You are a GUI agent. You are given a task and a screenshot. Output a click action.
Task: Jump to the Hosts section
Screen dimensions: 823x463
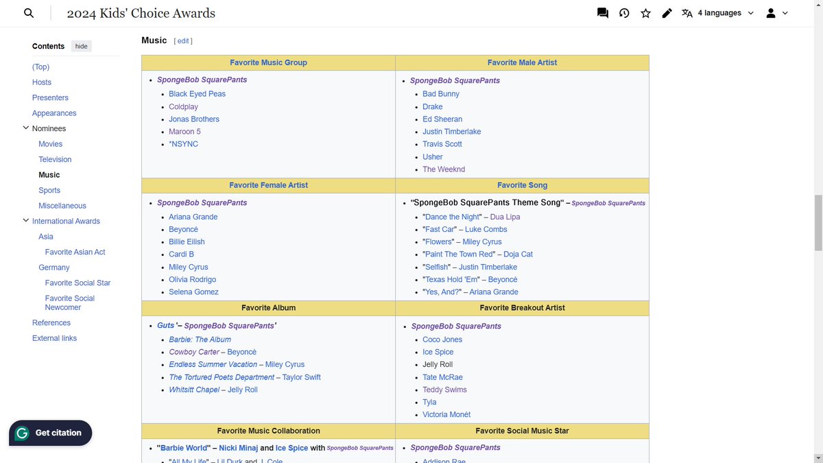(x=42, y=82)
